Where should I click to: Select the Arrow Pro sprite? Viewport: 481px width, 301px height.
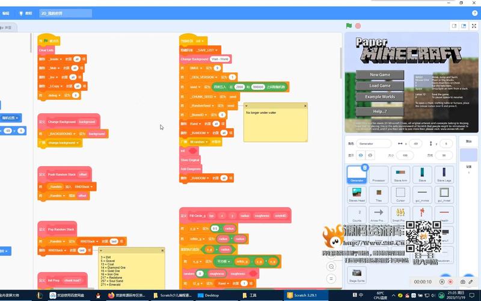(379, 215)
